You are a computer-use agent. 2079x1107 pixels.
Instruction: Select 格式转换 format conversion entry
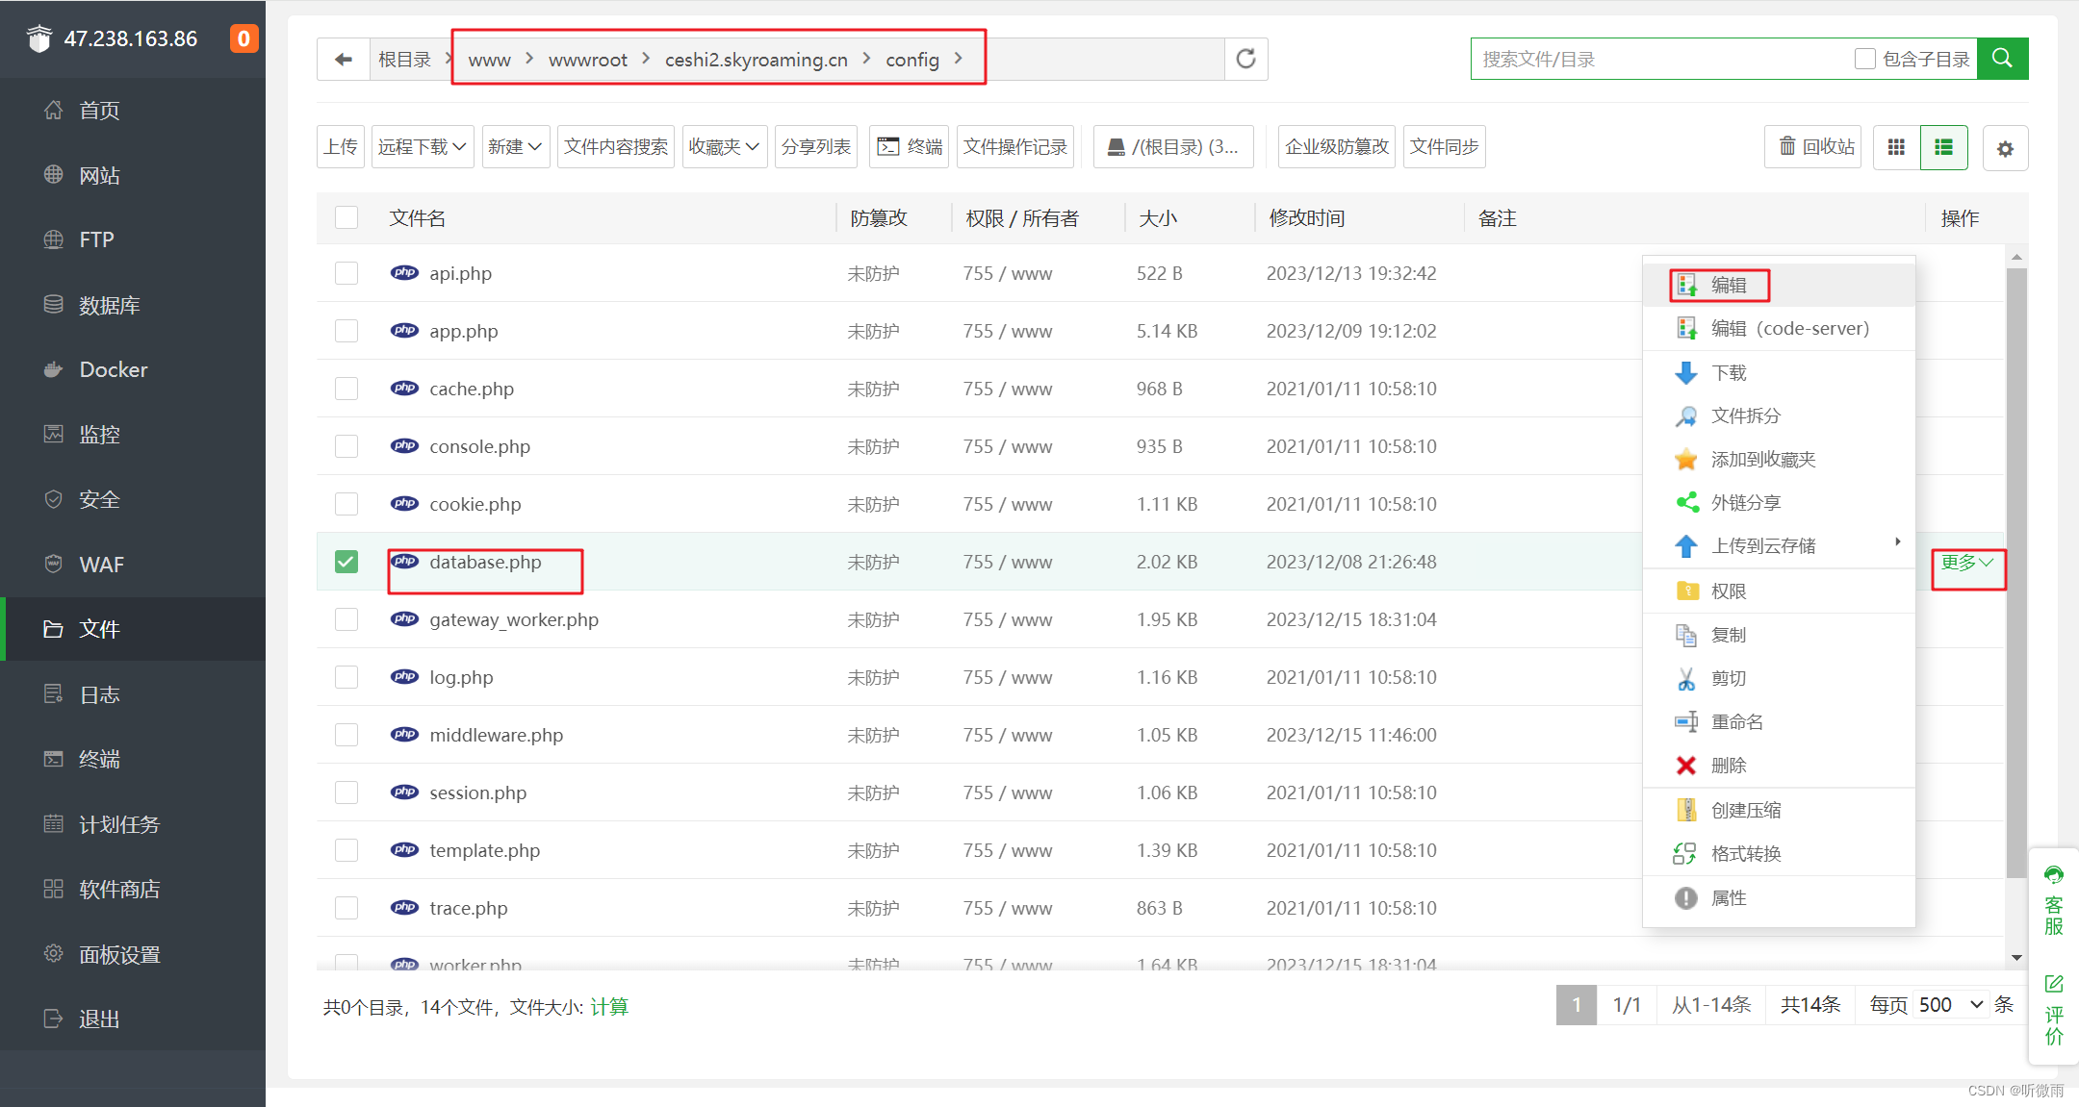coord(1779,853)
